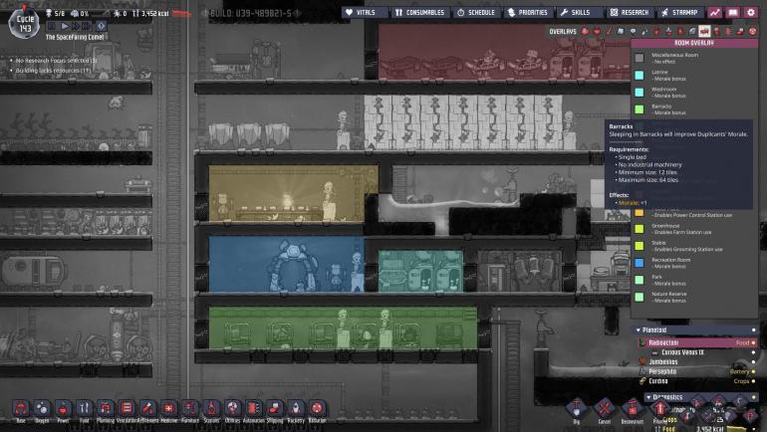This screenshot has height=432, width=767.
Task: Click the Cycle 143 clock
Action: [x=25, y=24]
